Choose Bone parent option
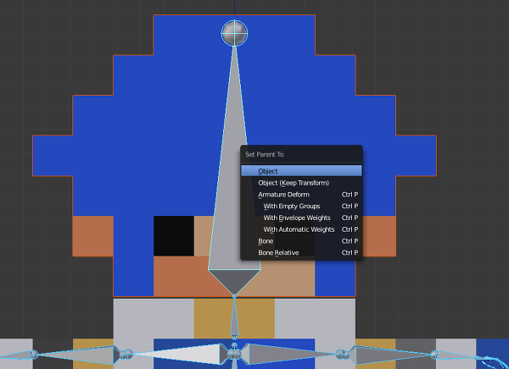 301,241
